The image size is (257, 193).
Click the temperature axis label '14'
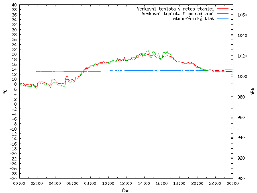tap(14, 69)
